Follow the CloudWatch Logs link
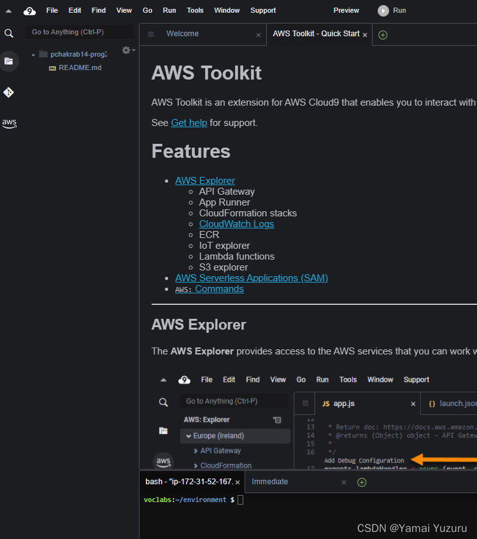This screenshot has height=539, width=477. point(237,224)
